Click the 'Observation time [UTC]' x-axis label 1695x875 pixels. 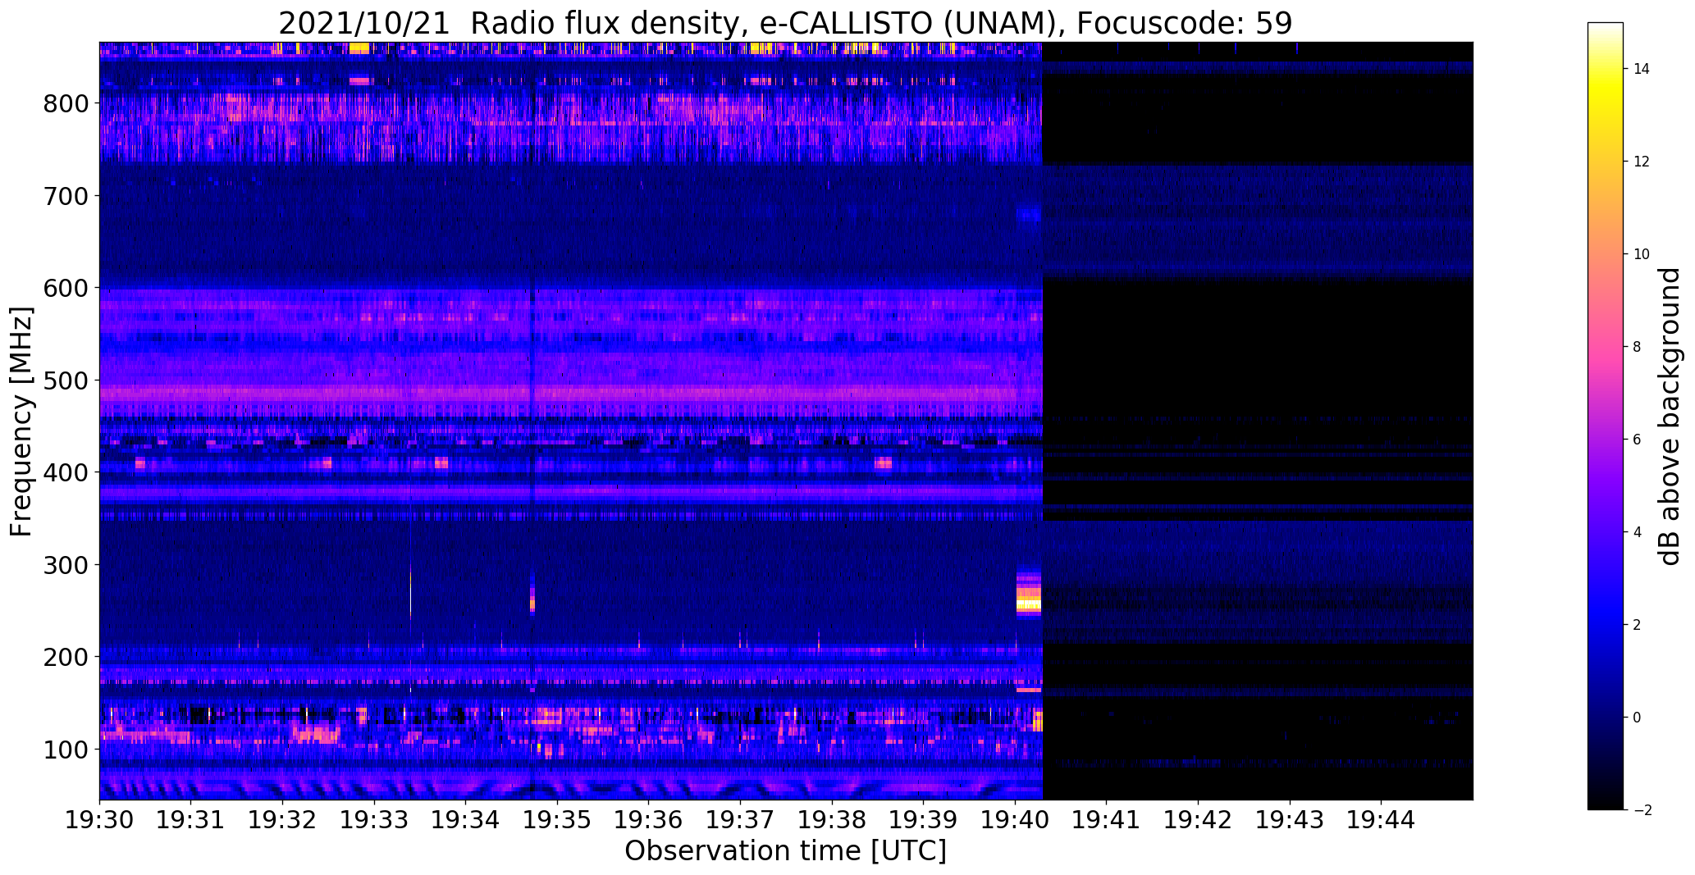click(785, 851)
